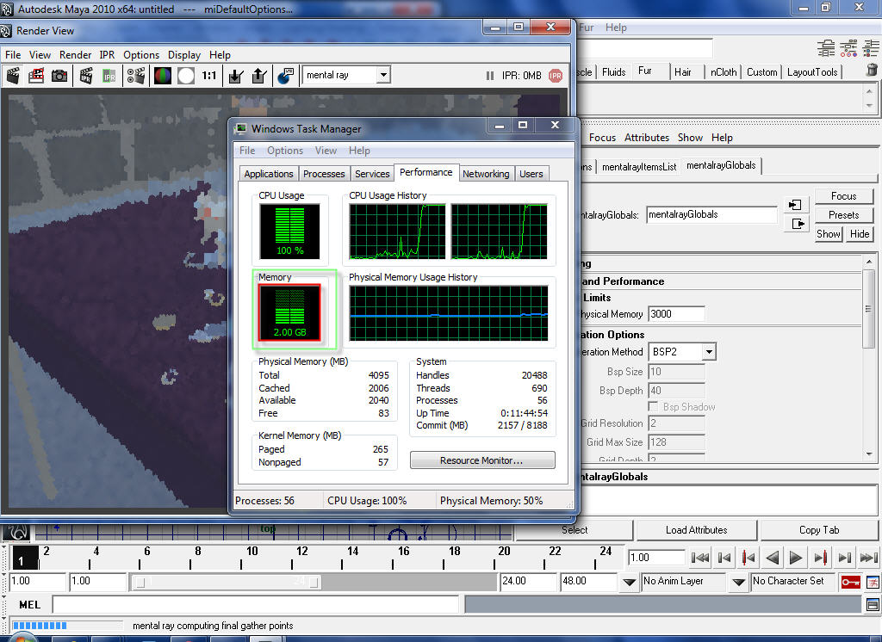Select the Fluids shelf tab
The height and width of the screenshot is (642, 882).
[613, 72]
